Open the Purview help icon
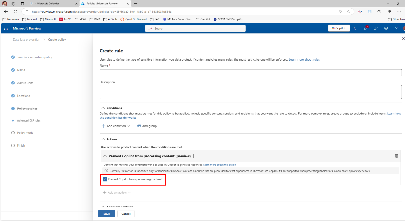Image resolution: width=405 pixels, height=221 pixels. click(396, 28)
